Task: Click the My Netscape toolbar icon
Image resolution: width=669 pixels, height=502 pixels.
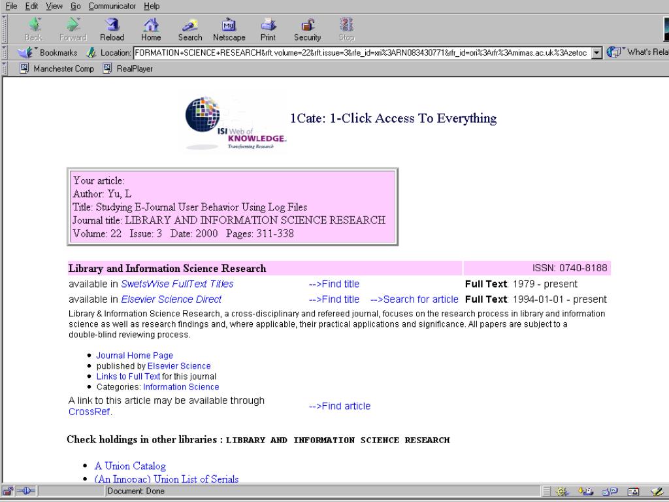Action: (229, 29)
